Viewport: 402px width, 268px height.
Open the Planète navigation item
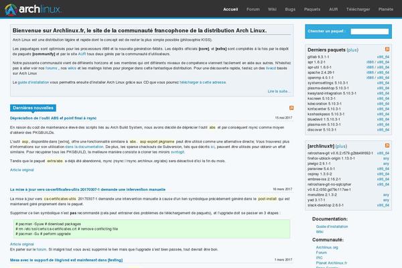tap(386, 9)
